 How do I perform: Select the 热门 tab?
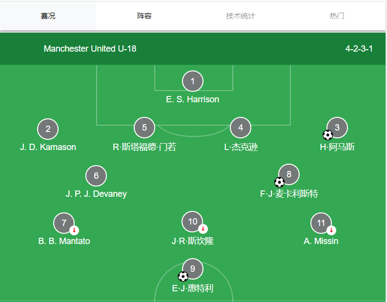click(x=337, y=16)
